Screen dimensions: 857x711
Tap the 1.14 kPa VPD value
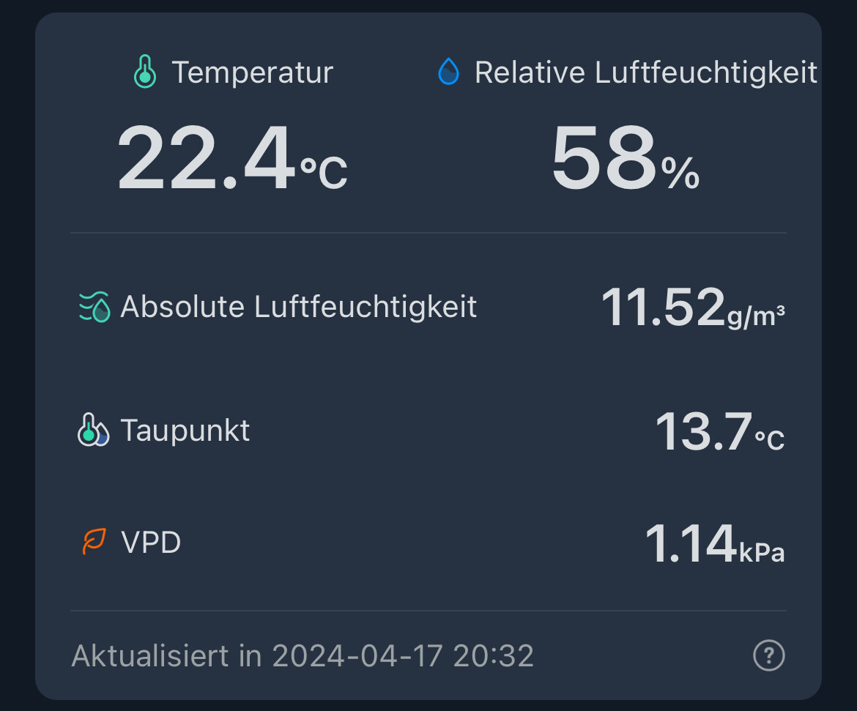(x=690, y=544)
